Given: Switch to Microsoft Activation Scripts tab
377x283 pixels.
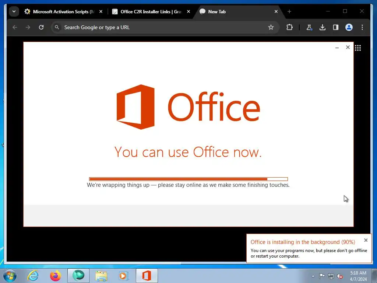Looking at the screenshot, I should pyautogui.click(x=60, y=11).
